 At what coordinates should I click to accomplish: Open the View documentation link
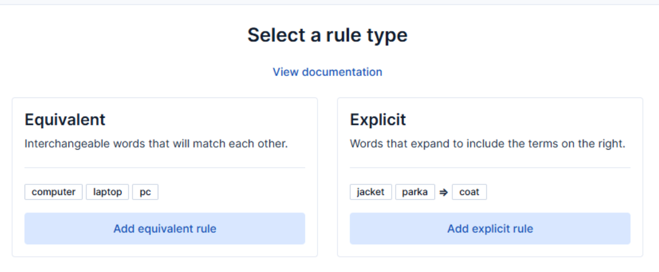(327, 72)
